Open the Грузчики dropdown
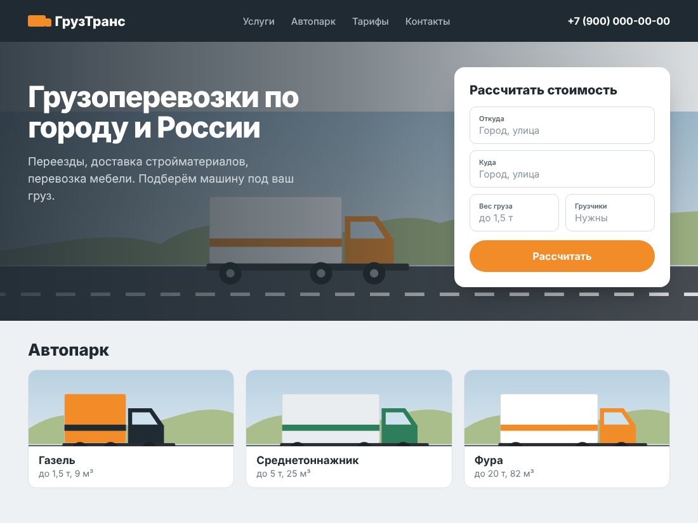This screenshot has width=698, height=523. pyautogui.click(x=610, y=212)
